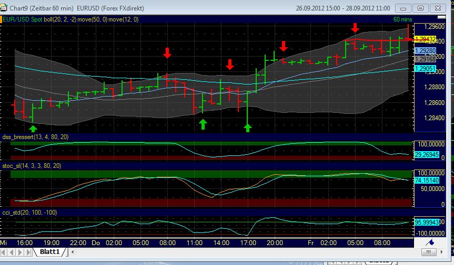Click the cyan 1,29051 price tag
The width and height of the screenshot is (454, 265).
pyautogui.click(x=426, y=68)
